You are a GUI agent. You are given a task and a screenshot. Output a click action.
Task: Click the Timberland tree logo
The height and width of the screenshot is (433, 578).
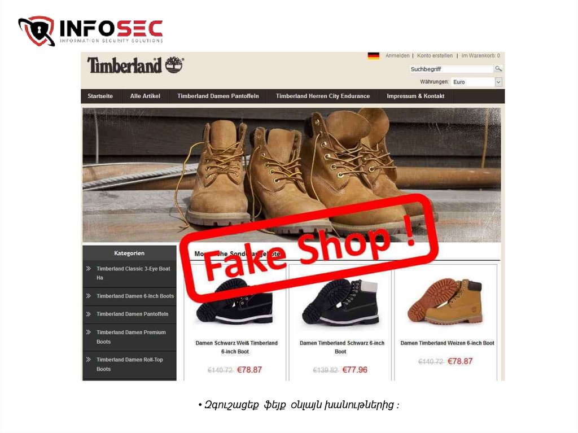(174, 64)
